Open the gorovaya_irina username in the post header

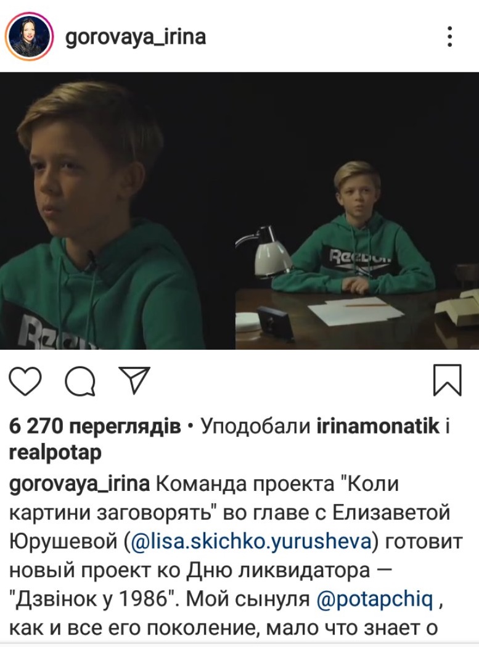click(136, 38)
